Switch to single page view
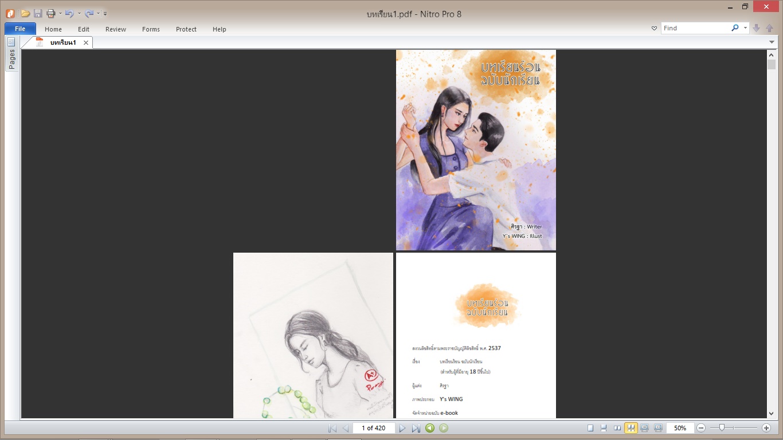The image size is (783, 440). 590,428
